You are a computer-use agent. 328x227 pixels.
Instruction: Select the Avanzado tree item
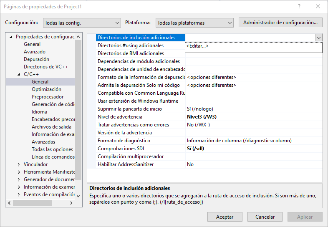tap(35, 52)
